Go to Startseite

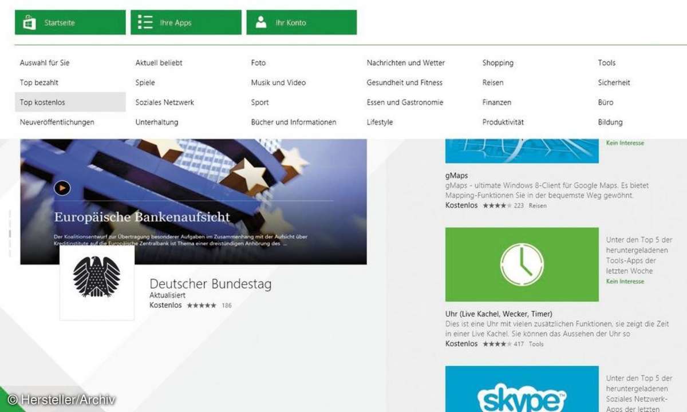pos(70,22)
